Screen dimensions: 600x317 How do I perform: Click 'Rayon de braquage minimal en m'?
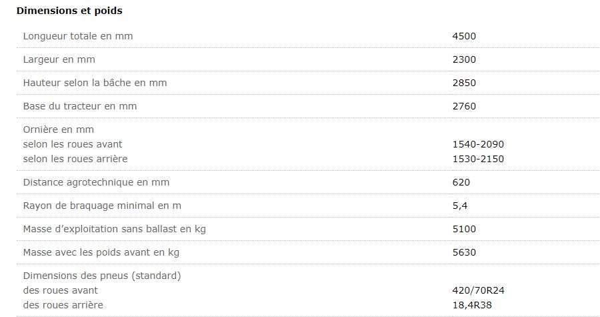pyautogui.click(x=101, y=206)
